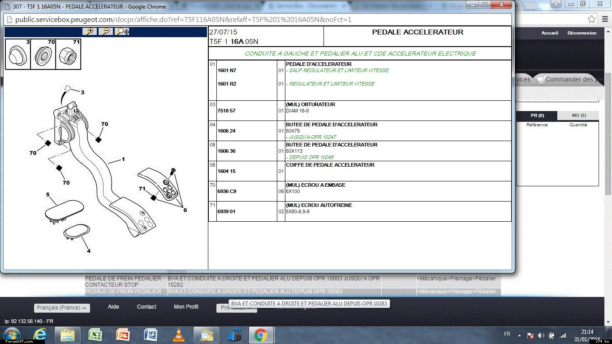
Task: Open the Accueil link in the background window
Action: tap(550, 33)
